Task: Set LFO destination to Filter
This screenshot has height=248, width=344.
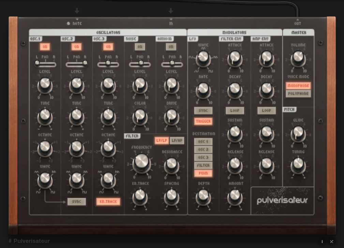Action: 203,165
